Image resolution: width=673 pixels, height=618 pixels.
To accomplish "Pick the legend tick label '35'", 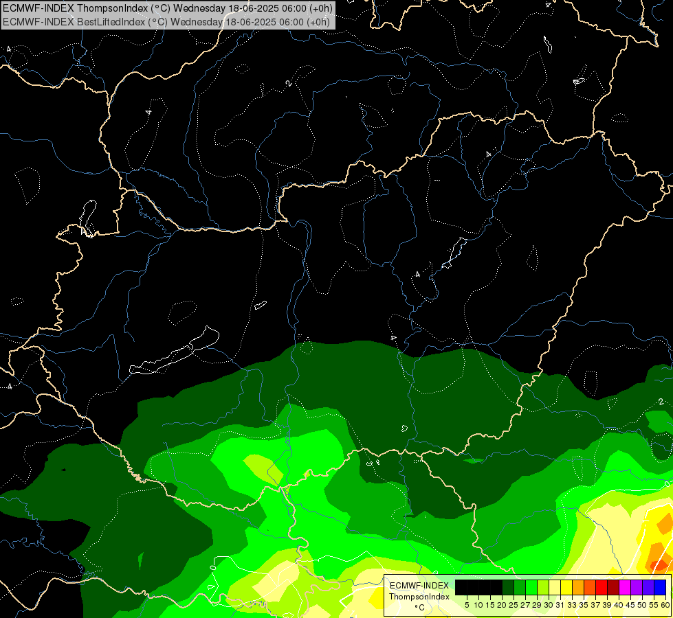I will [584, 605].
